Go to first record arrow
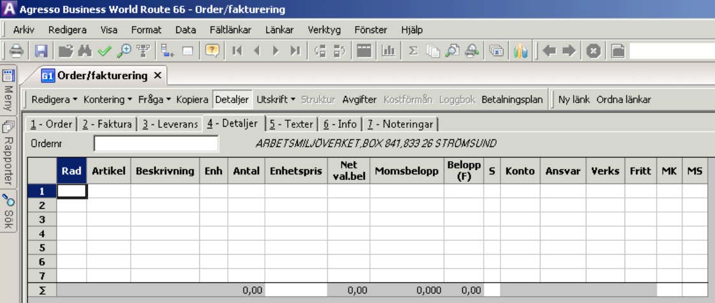The height and width of the screenshot is (303, 715). [x=237, y=50]
